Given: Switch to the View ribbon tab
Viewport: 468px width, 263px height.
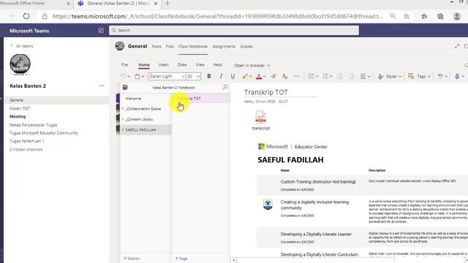Looking at the screenshot, I should [200, 65].
